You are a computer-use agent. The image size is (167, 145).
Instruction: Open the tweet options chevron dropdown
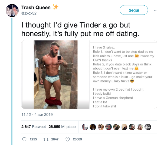click(x=155, y=11)
